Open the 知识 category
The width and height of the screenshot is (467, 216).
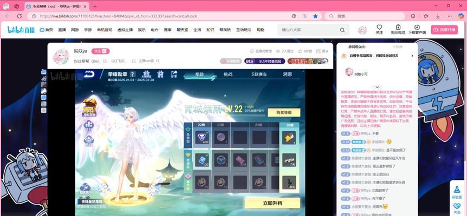(210, 30)
